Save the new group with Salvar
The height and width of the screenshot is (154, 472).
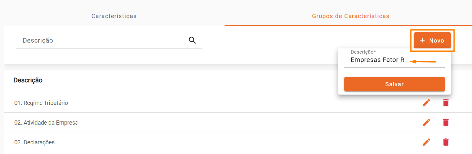pyautogui.click(x=394, y=84)
